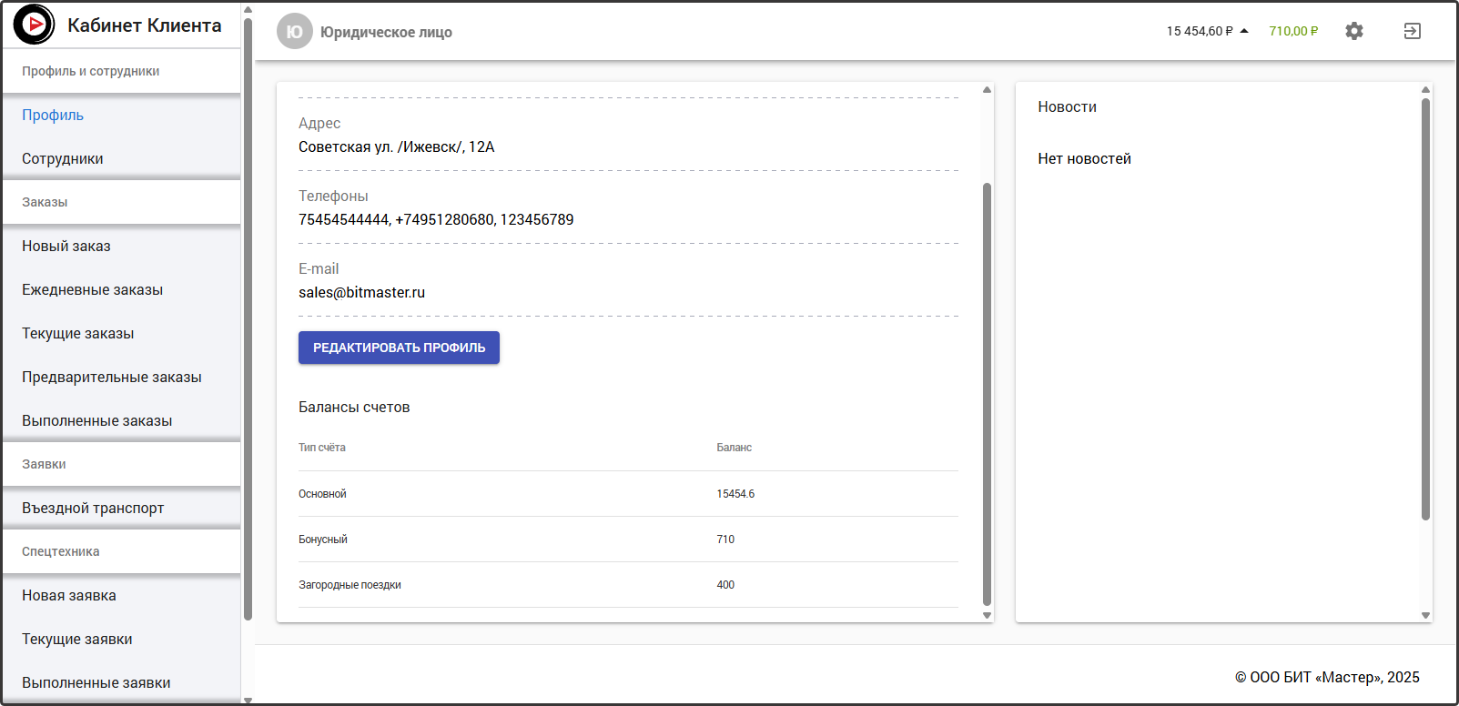Go to Сотрудники in the sidebar
1459x706 pixels.
[x=63, y=158]
